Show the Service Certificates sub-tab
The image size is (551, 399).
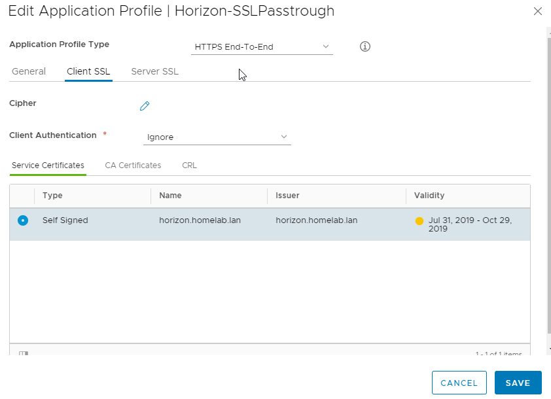[x=48, y=165]
